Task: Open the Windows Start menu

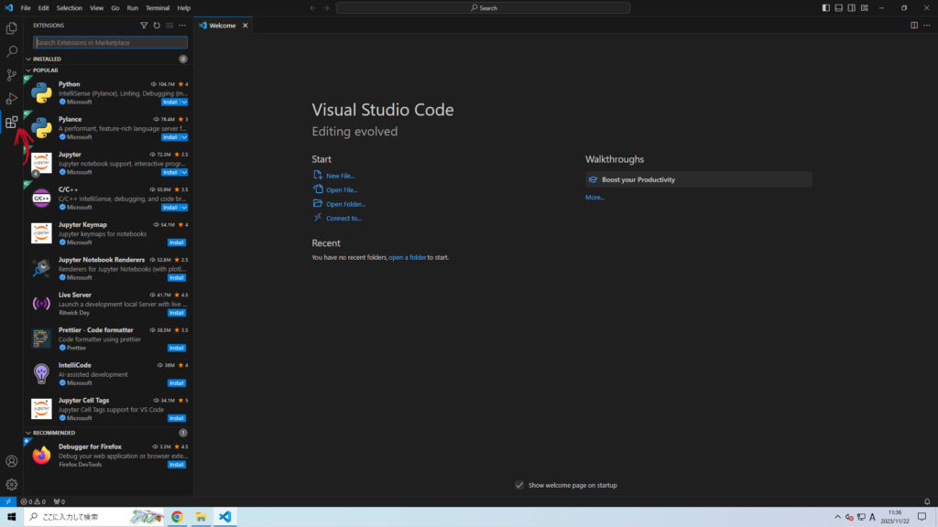Action: 11,517
